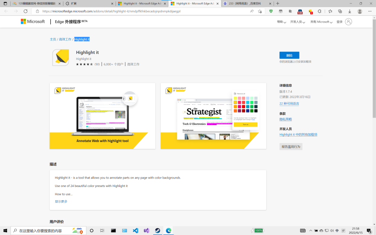This screenshot has height=235, width=376.
Task: Launch Visual Studio Code from taskbar
Action: point(135,231)
